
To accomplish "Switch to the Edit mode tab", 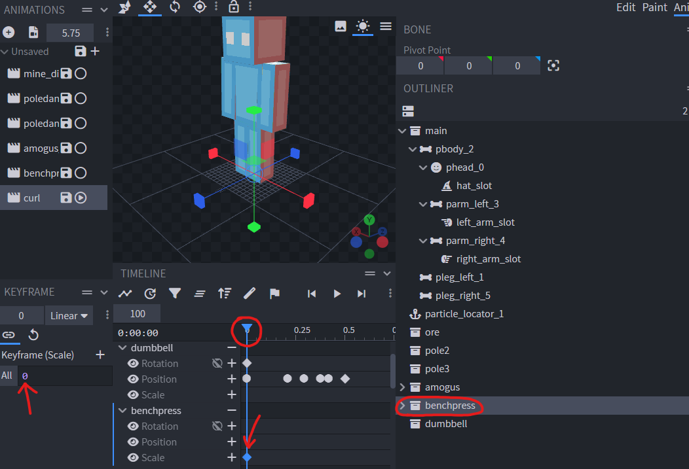I will [x=625, y=7].
